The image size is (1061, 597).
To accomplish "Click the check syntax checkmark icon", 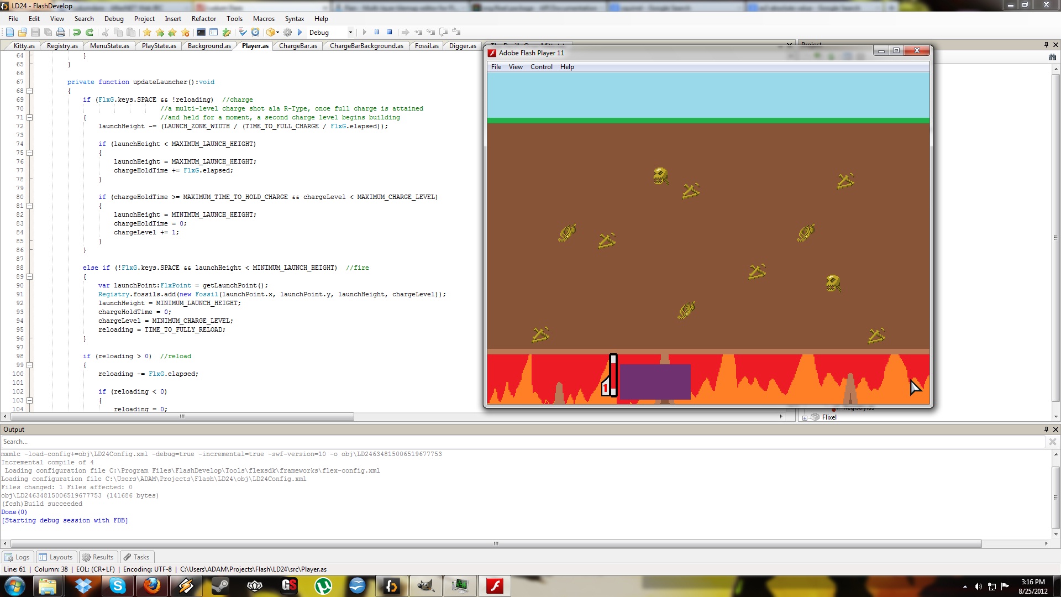I will point(243,33).
